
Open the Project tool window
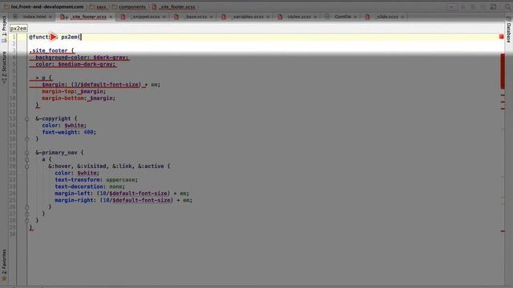(4, 29)
